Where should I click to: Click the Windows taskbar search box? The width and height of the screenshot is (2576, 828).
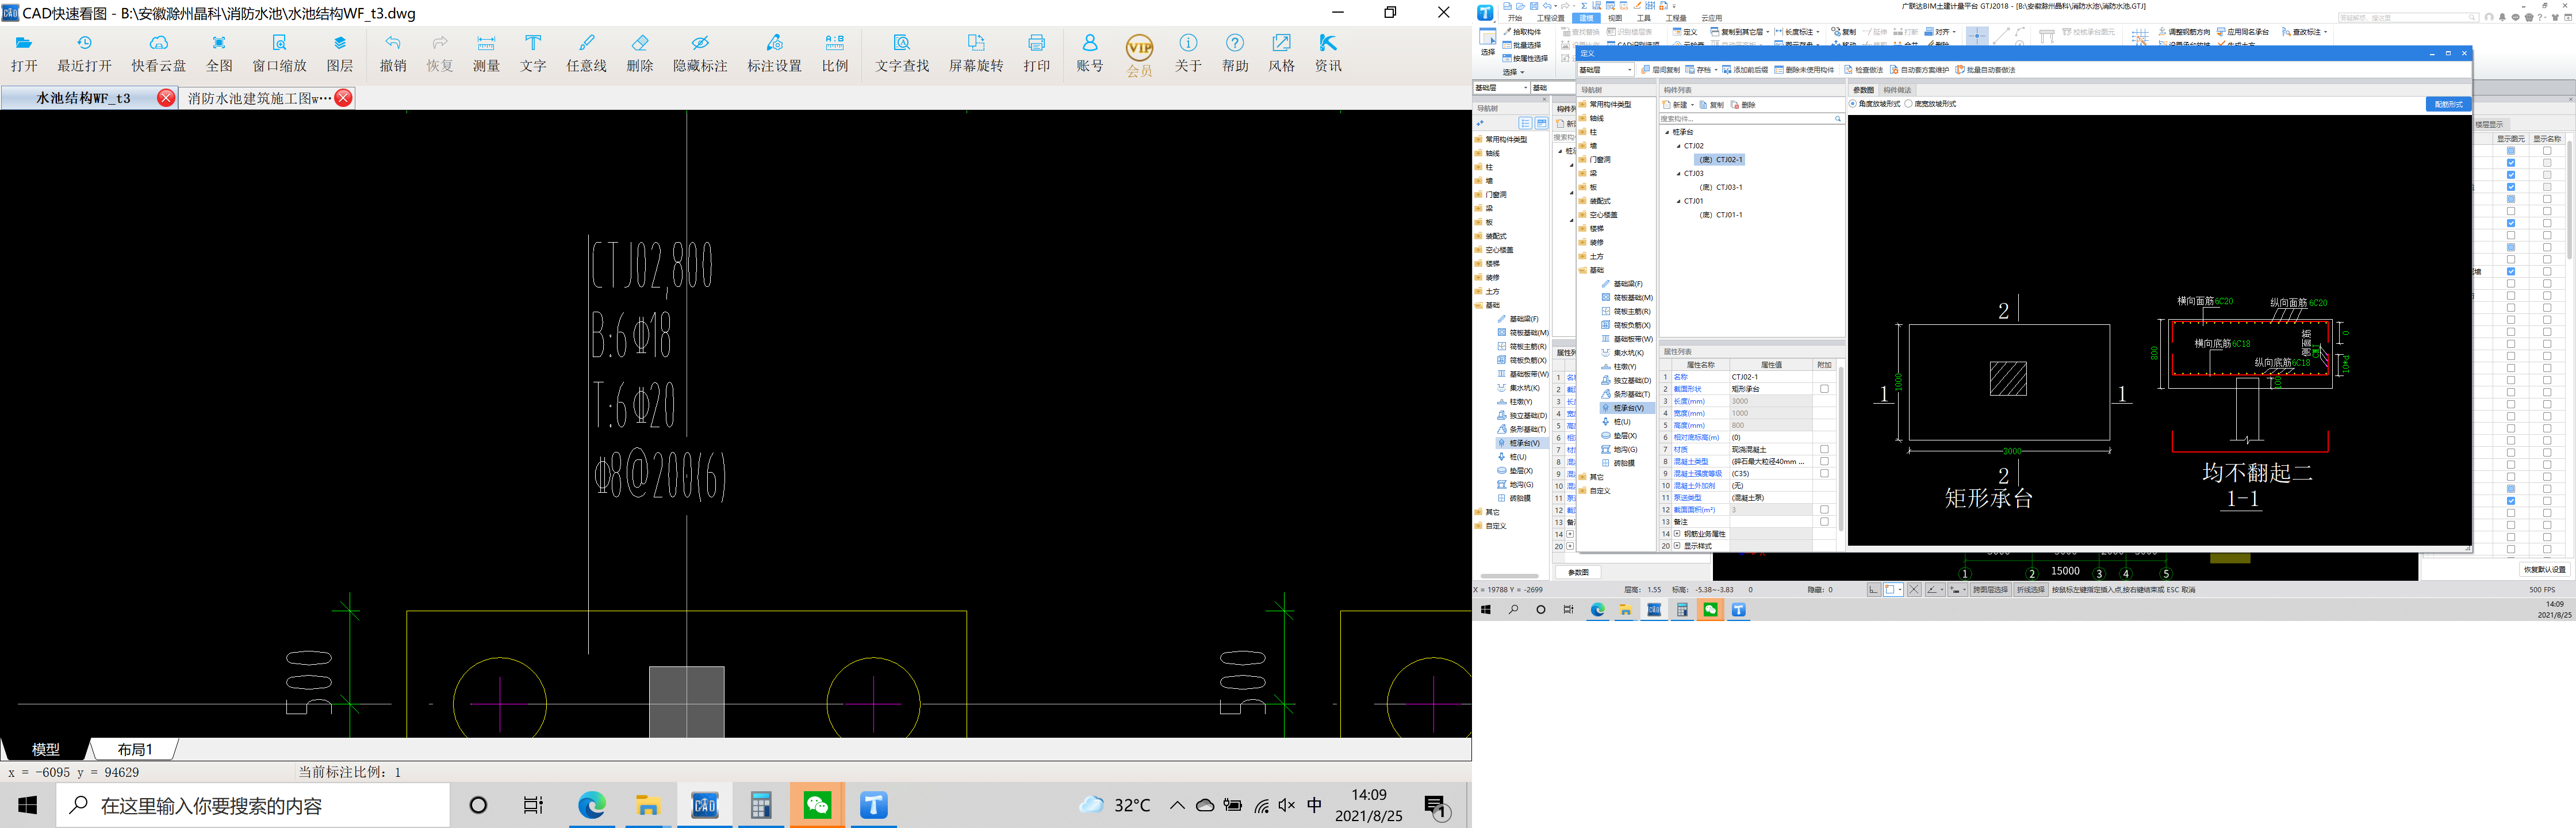[x=252, y=805]
